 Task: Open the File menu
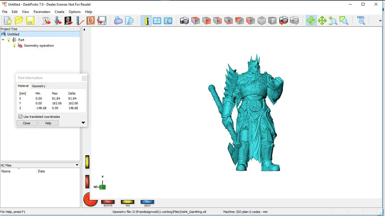coord(5,12)
